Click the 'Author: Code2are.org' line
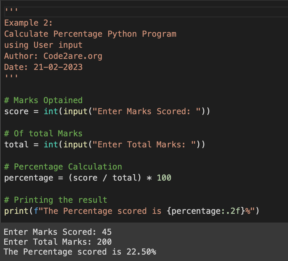 pos(53,56)
